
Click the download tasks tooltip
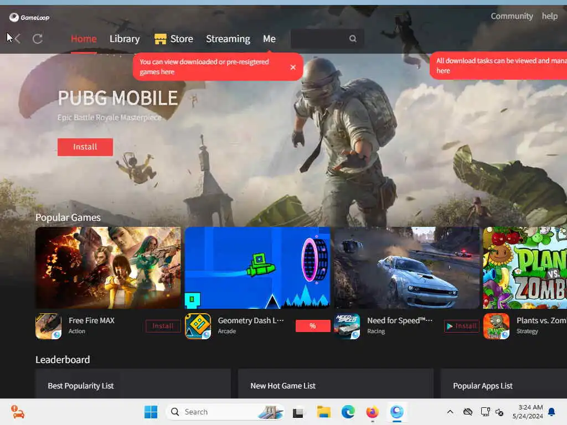pos(498,66)
